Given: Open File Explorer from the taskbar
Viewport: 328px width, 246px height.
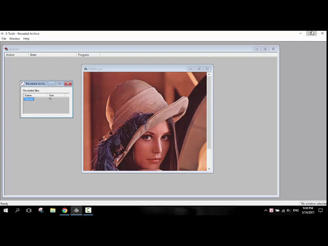Looking at the screenshot, I should click(x=53, y=210).
